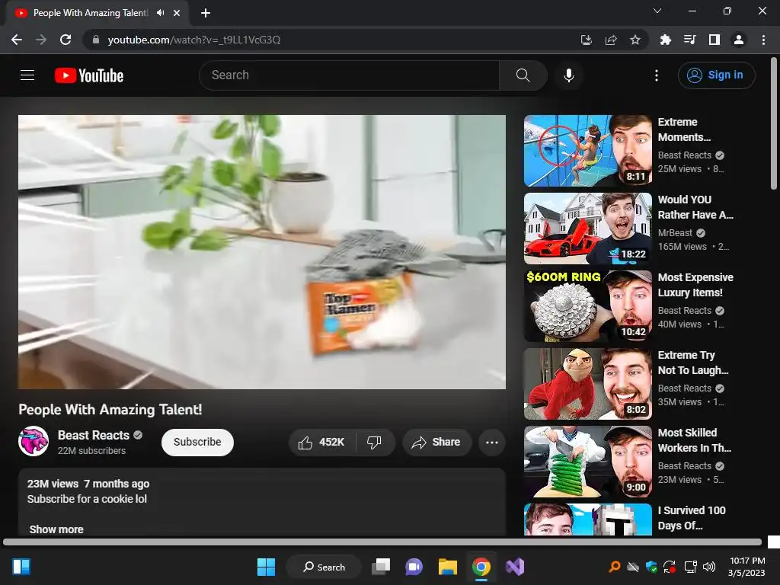Open tab search chevron dropdown
780x585 pixels.
pyautogui.click(x=657, y=11)
